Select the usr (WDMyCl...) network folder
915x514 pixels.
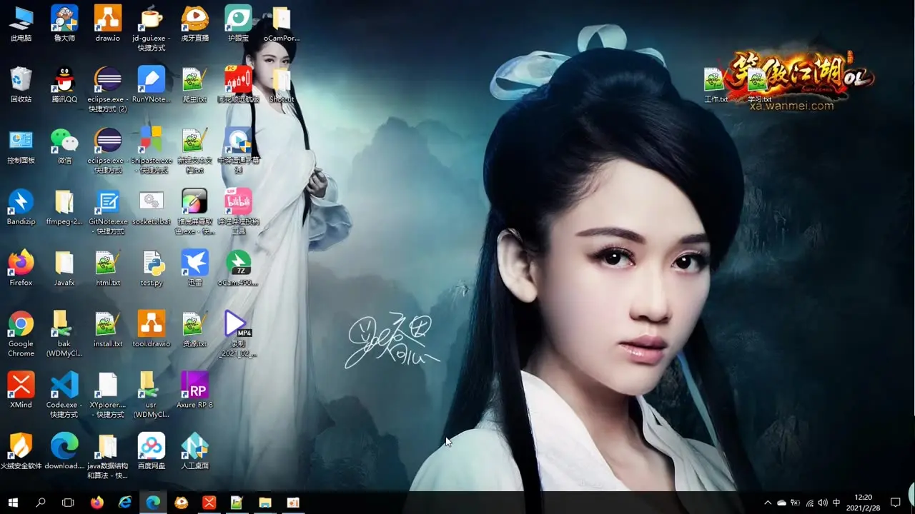click(x=152, y=395)
